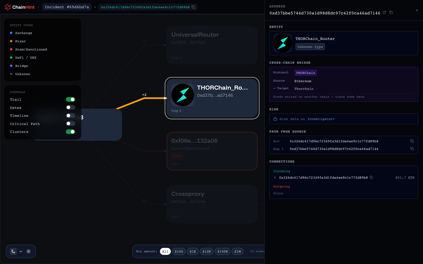Screen dimensions: 423x264
Task: Click the Scam/Sanctioned red legend dot
Action: (x=11, y=49)
